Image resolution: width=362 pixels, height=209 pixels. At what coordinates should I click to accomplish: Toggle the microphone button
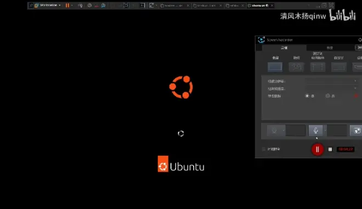coord(315,131)
